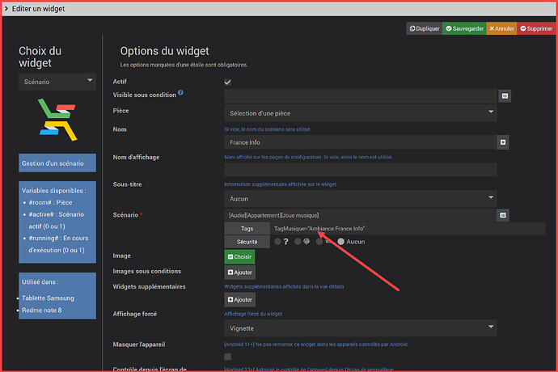
Task: Expand the Sélection d'une pièce dropdown
Action: pos(360,112)
